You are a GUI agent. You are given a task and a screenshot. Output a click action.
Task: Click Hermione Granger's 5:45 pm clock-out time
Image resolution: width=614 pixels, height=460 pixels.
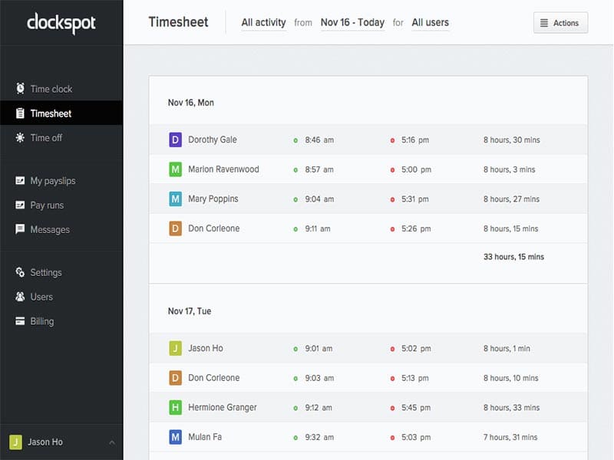[415, 408]
